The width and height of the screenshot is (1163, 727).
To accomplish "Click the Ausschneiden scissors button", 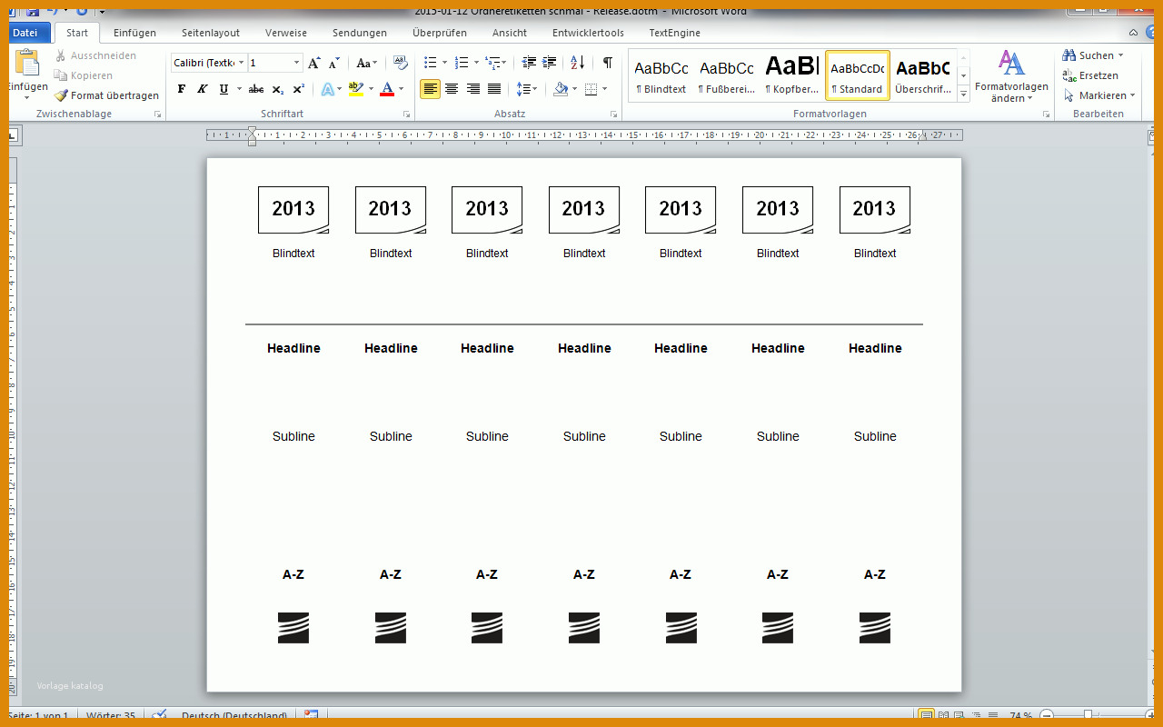I will point(94,55).
